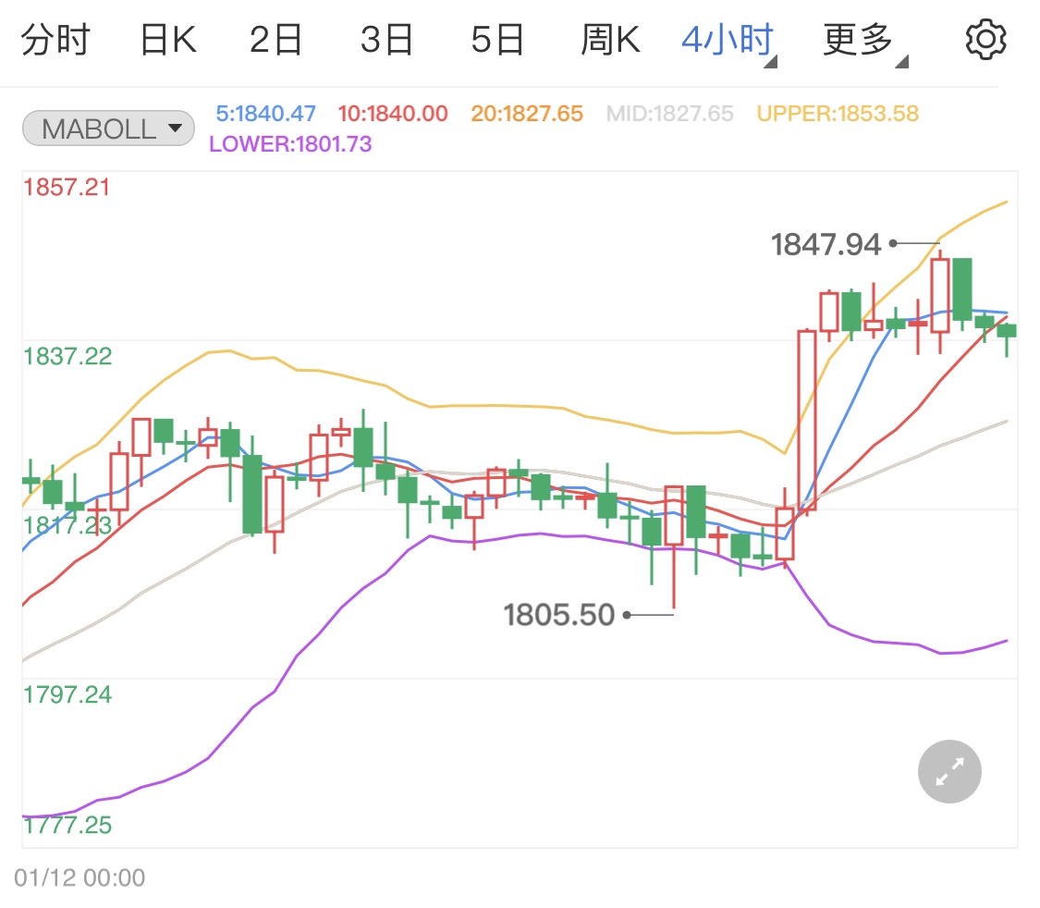Select the 5日 chart tab
1040x908 pixels.
(x=497, y=41)
